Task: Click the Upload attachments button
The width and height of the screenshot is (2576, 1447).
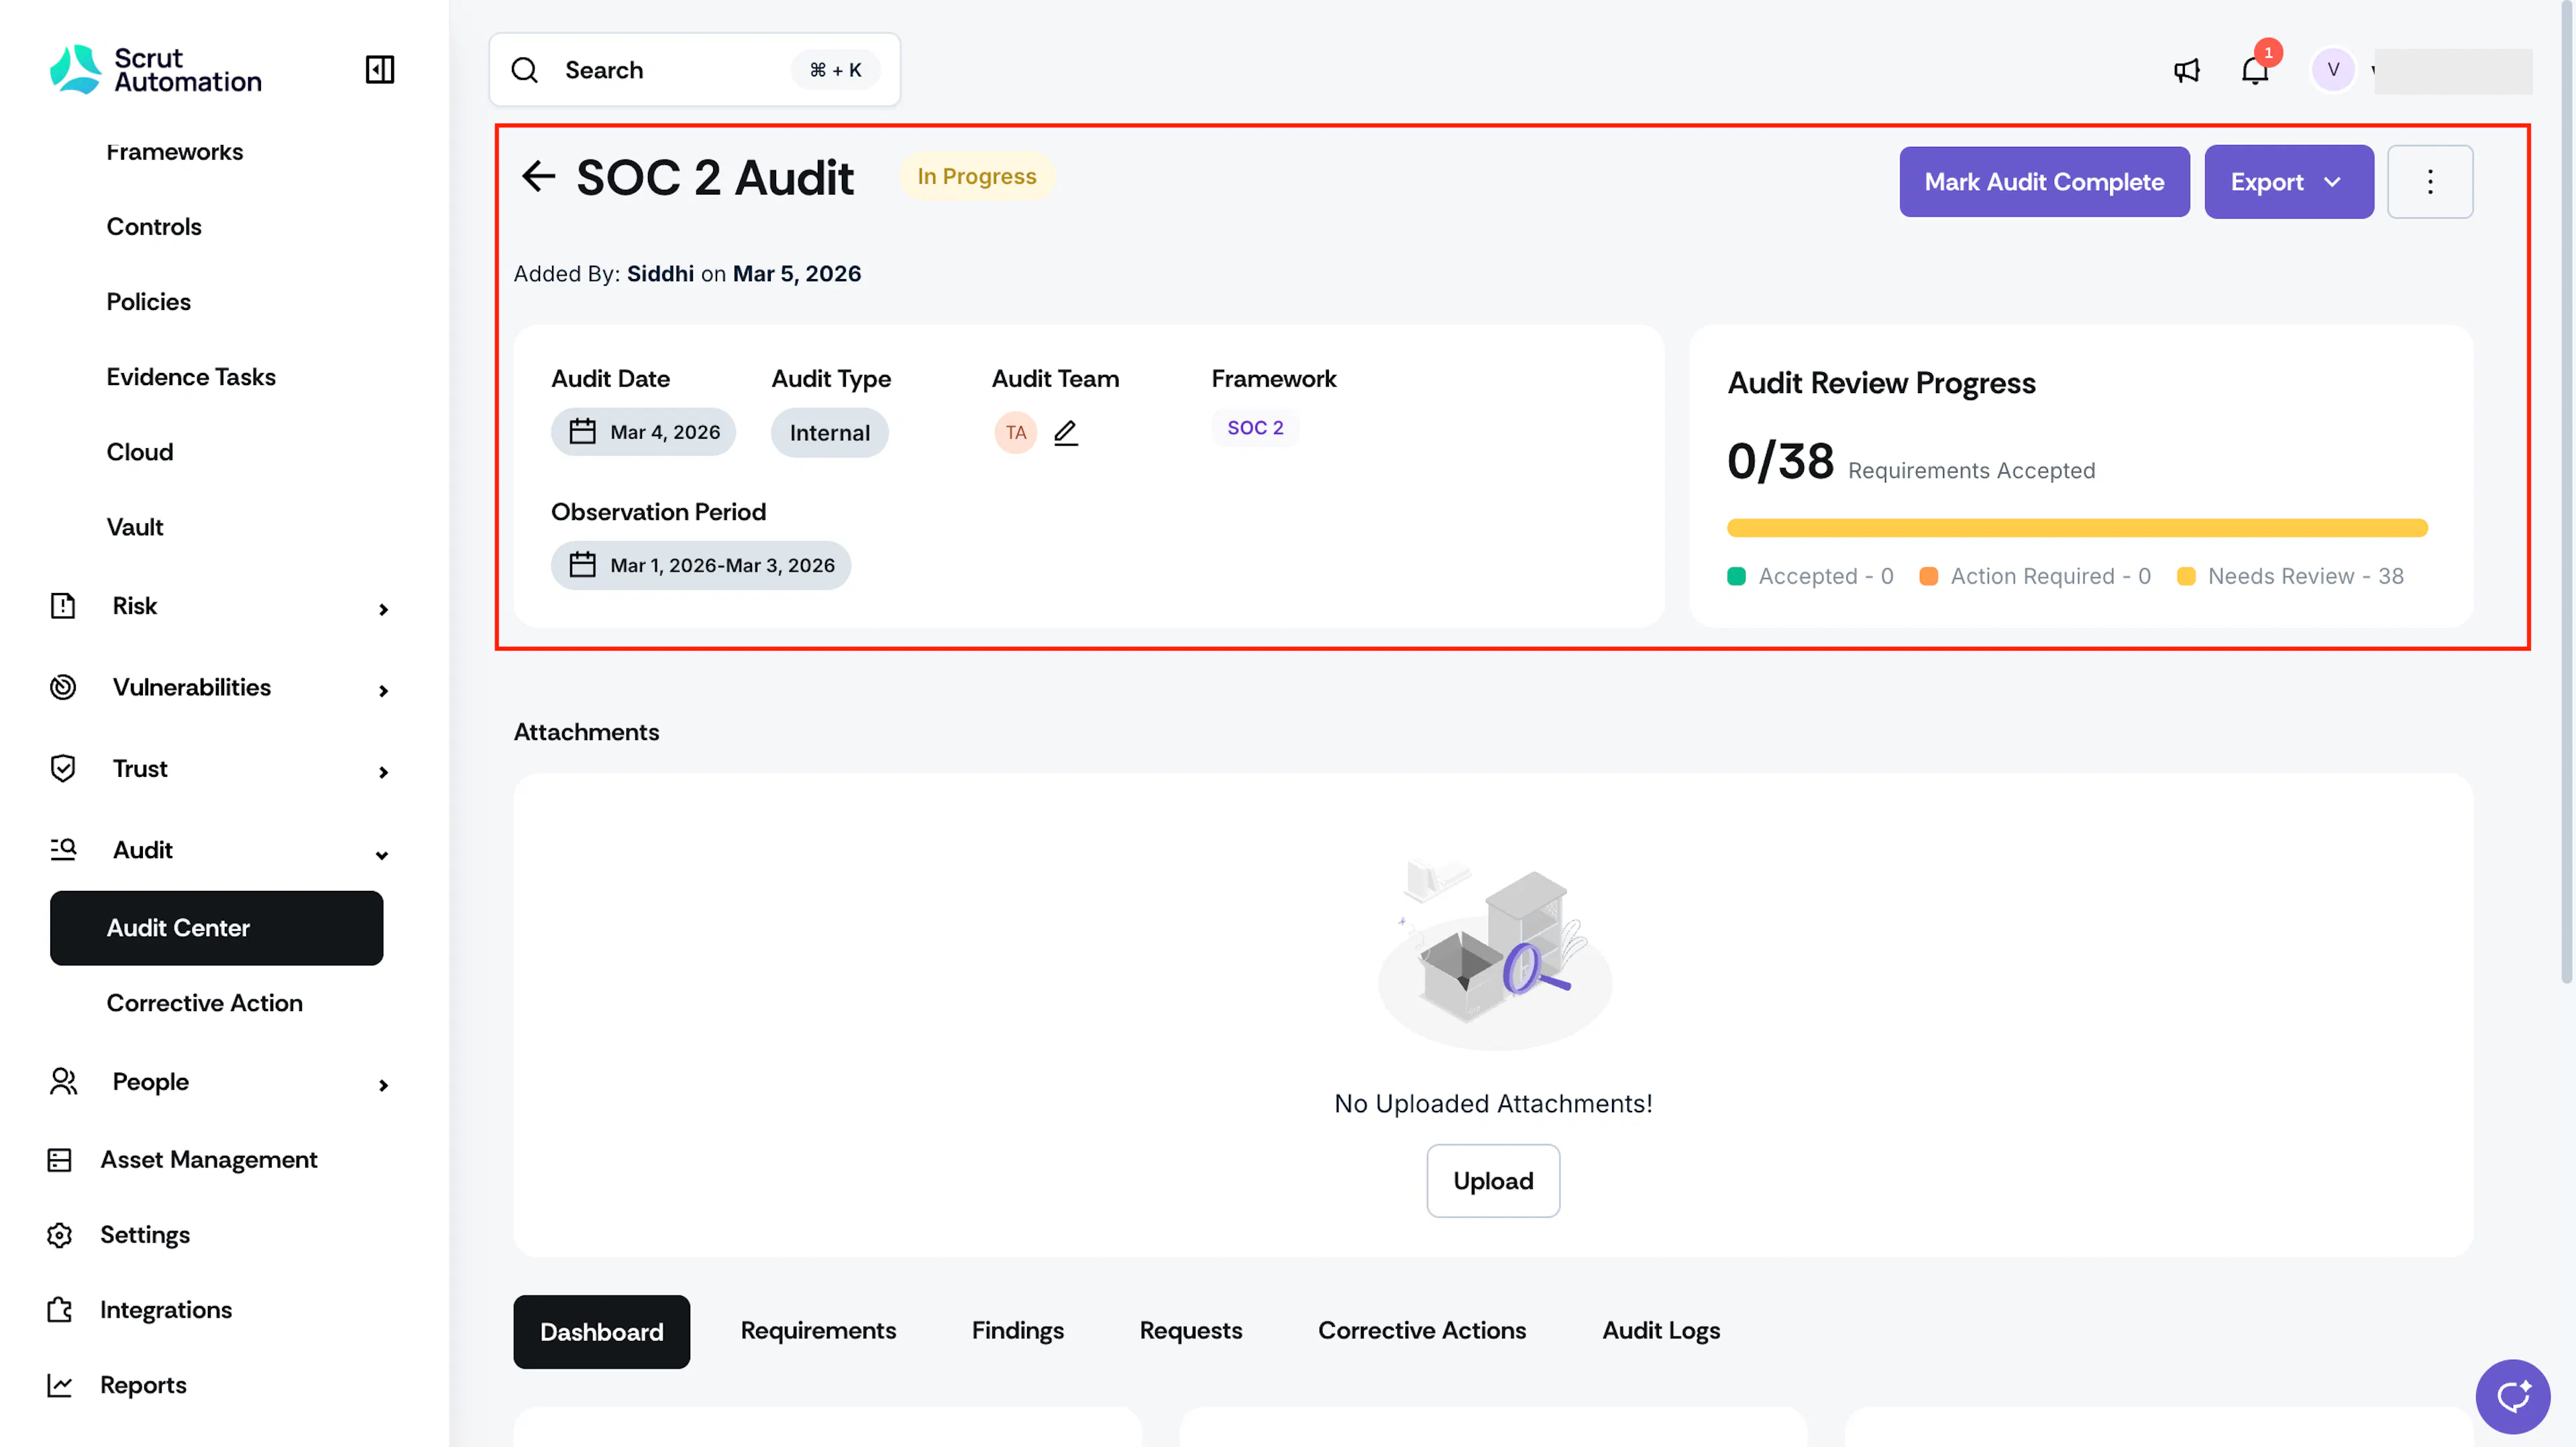Action: click(x=1493, y=1181)
